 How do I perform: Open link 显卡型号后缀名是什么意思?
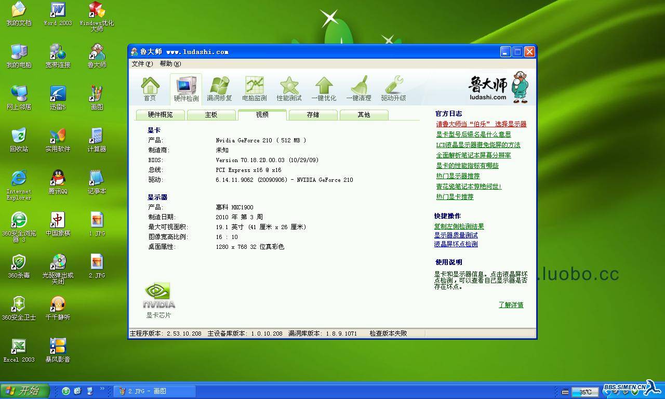473,135
